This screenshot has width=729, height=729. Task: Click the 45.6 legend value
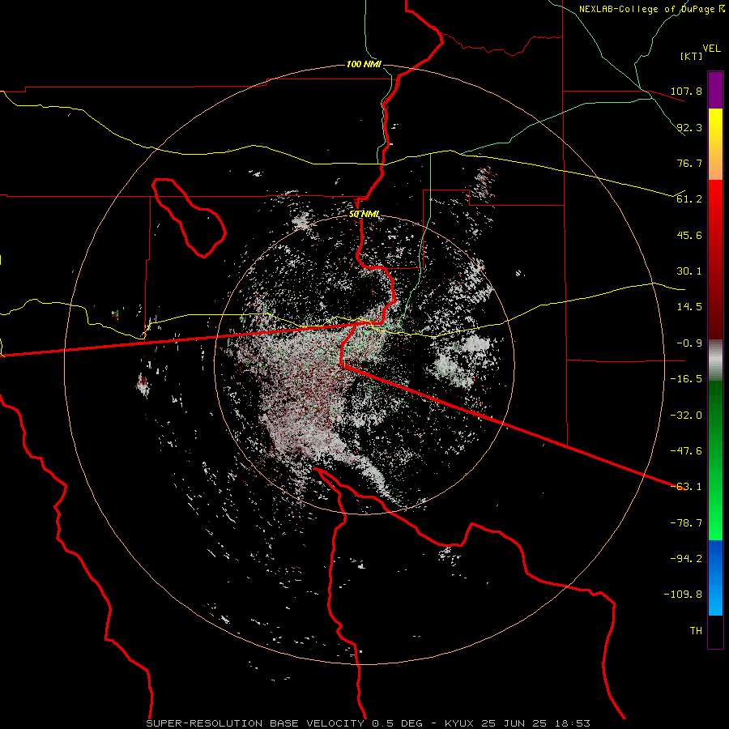pyautogui.click(x=689, y=235)
